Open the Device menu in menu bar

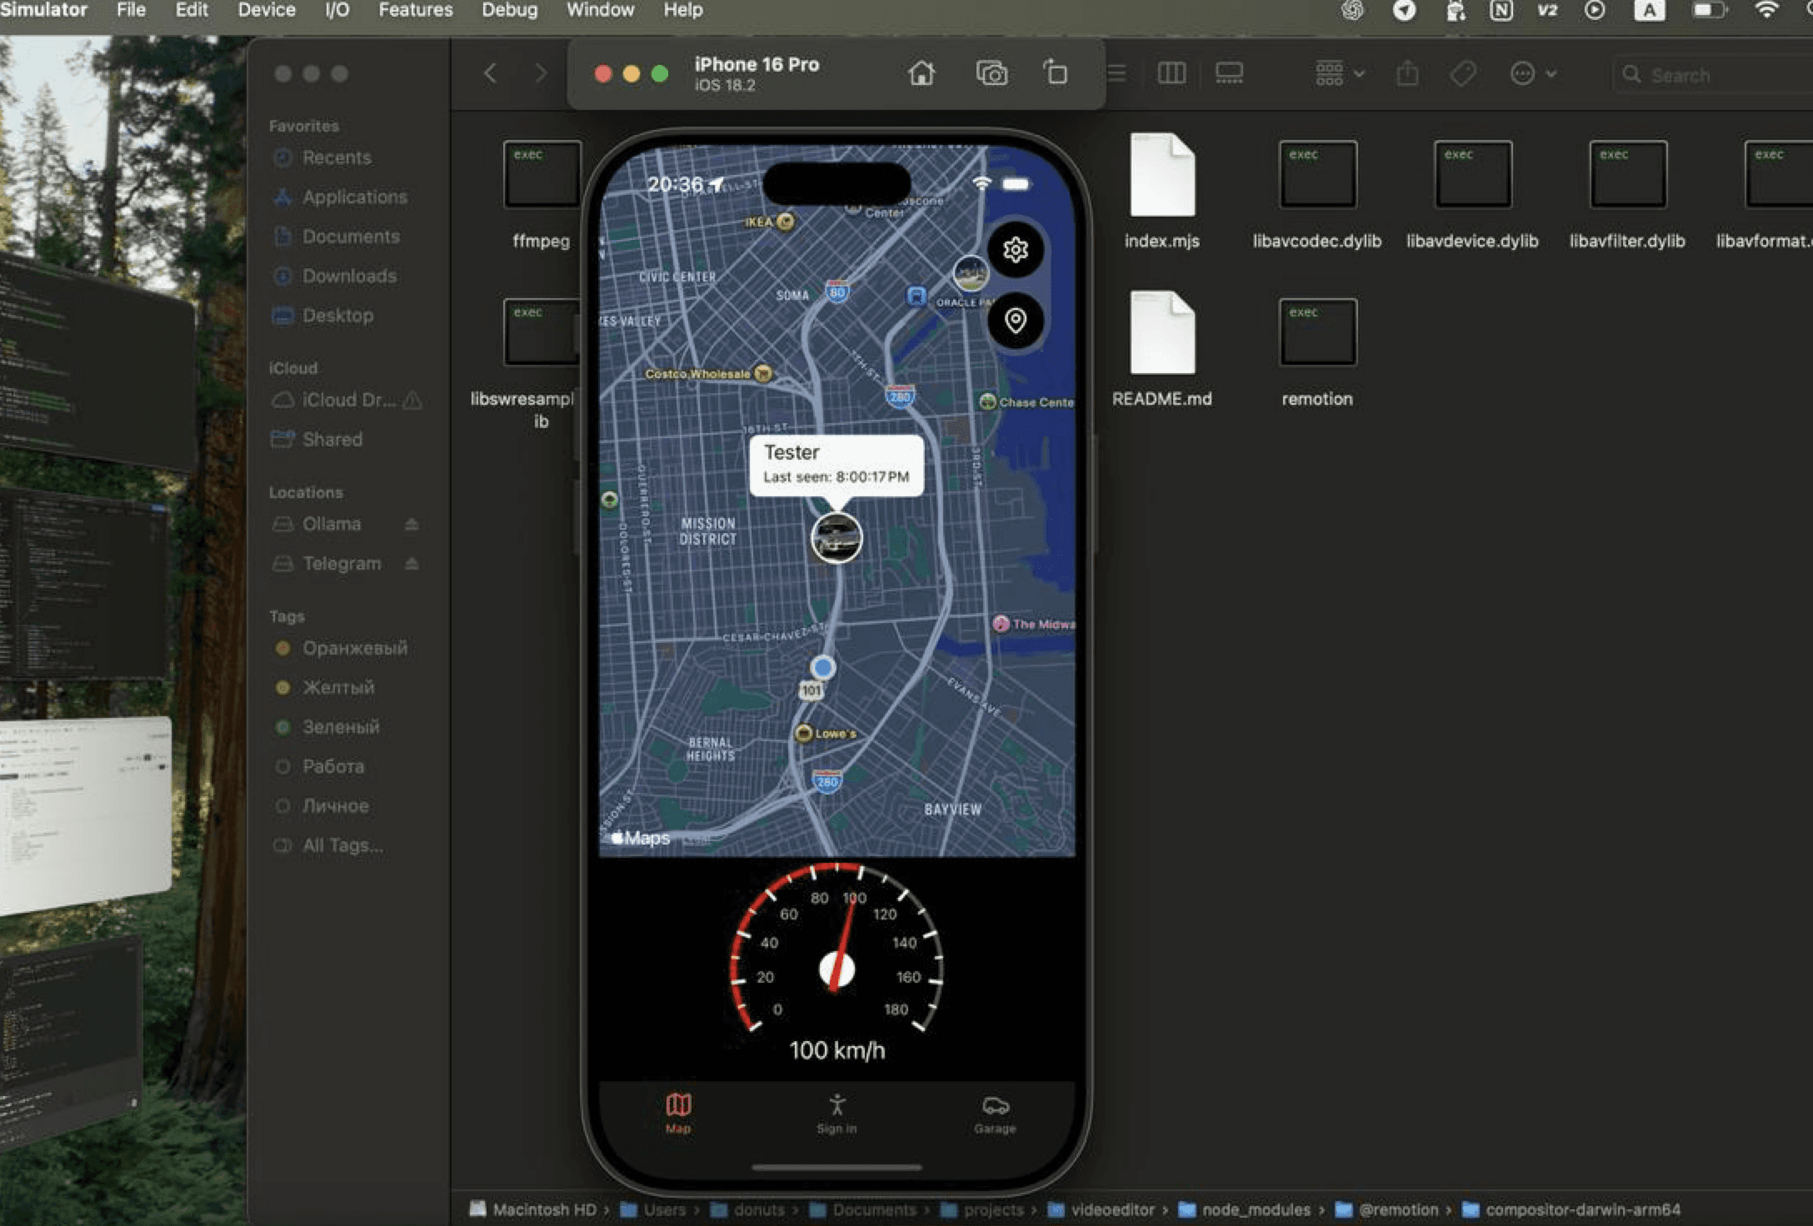coord(266,11)
